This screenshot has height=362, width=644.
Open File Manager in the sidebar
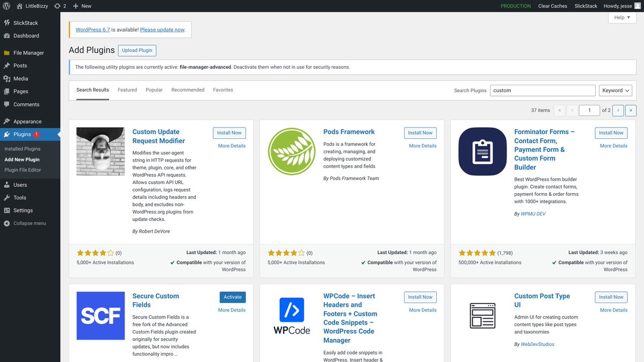[30, 53]
